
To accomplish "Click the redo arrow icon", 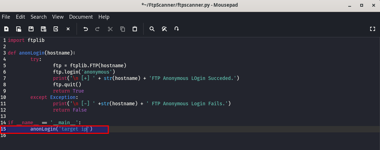I will tap(98, 29).
